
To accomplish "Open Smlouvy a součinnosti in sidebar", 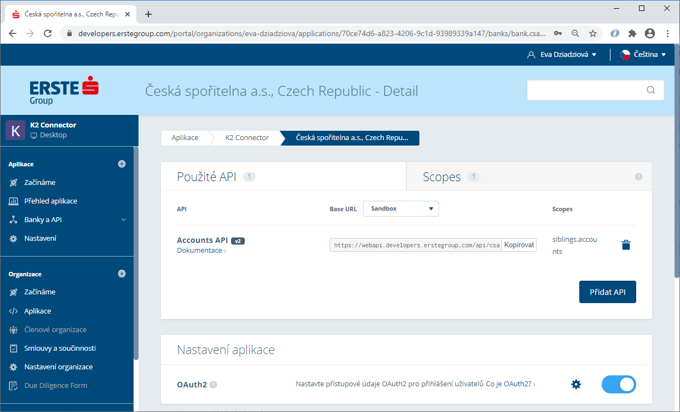I will tap(60, 348).
